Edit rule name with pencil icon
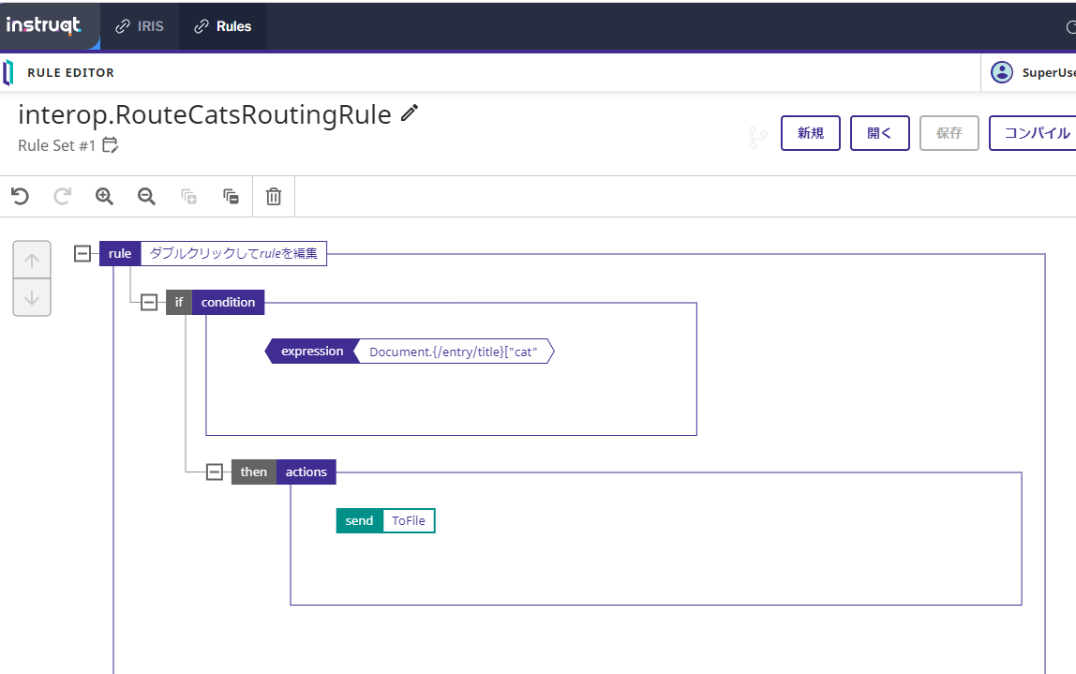Image resolution: width=1076 pixels, height=674 pixels. click(410, 113)
